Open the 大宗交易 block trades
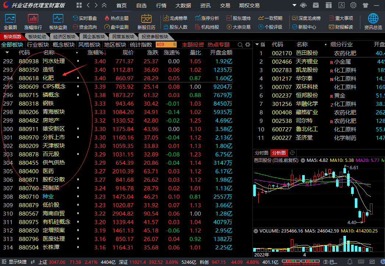385x266 pixels. pos(239,27)
